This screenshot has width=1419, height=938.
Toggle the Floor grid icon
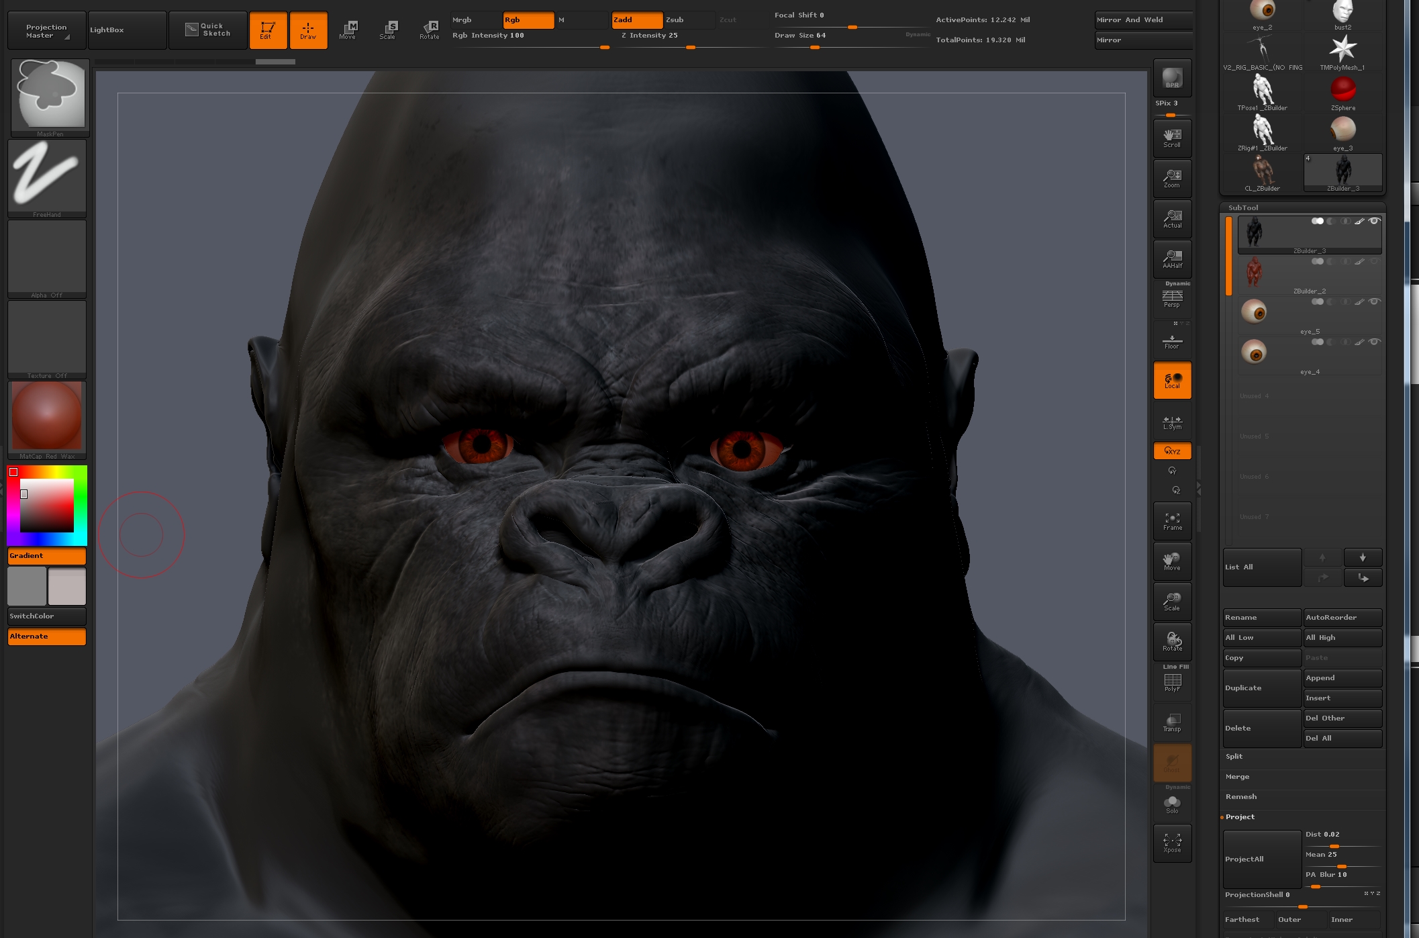pyautogui.click(x=1172, y=341)
